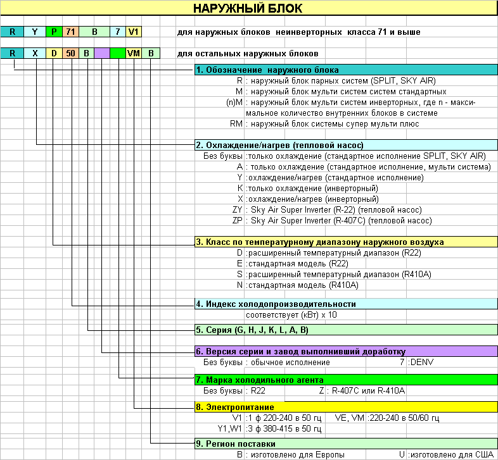498x460 pixels.
Task: Select row 'RM : наружный блок системы супер мульти плюс'
Action: (x=324, y=124)
